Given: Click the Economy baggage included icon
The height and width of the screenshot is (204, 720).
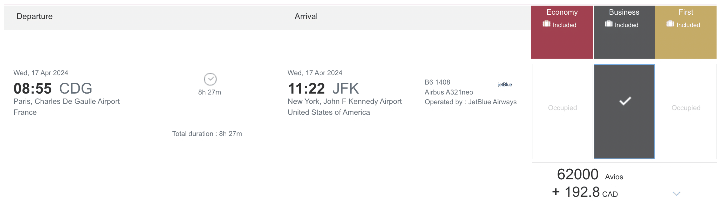Looking at the screenshot, I should [x=546, y=24].
